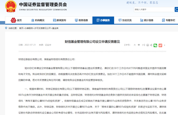Screen dimensions: 178x115
Task: Click the source text 来源：证监会
Action: pyautogui.click(x=45, y=45)
